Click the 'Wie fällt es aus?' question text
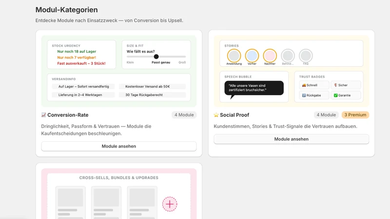This screenshot has height=219, width=390. pyautogui.click(x=140, y=52)
